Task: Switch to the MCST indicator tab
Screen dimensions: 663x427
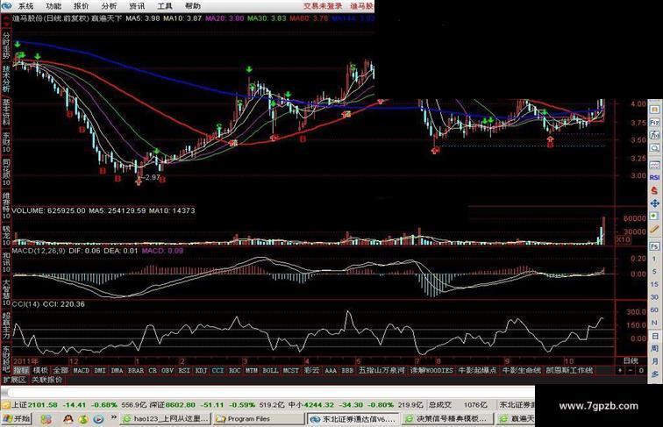Action: point(290,370)
